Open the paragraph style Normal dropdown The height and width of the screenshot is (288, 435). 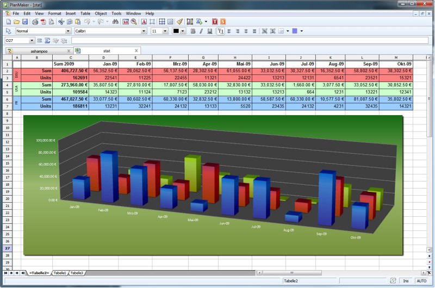tap(68, 31)
